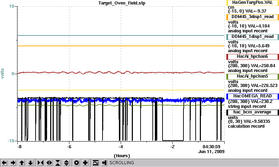
Task: Click the wave graph refresh icon
Action: [96, 162]
